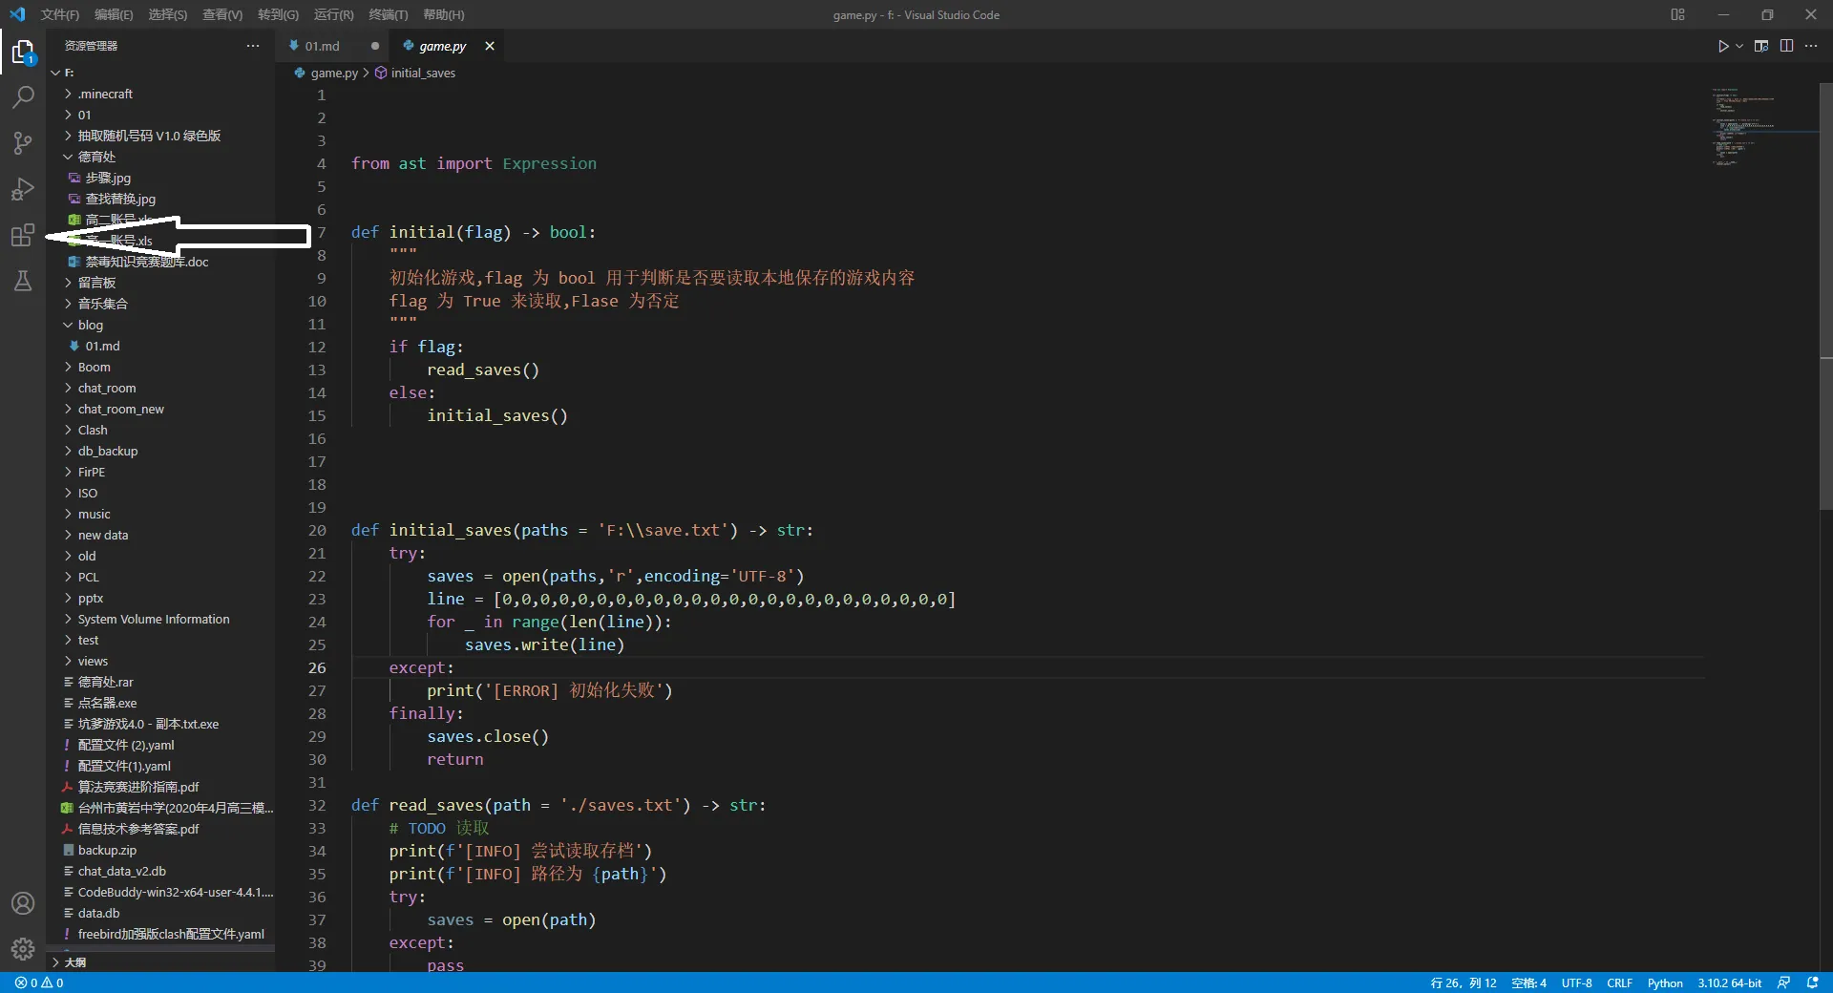1833x993 pixels.
Task: Open 01.md in blog folder
Action: click(x=160, y=346)
